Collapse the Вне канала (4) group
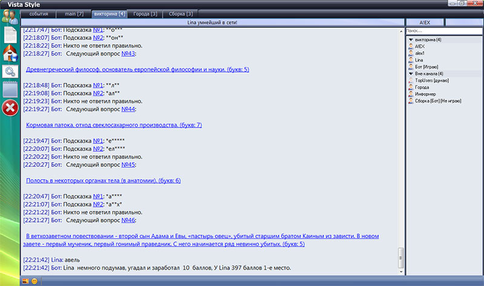This screenshot has width=484, height=286. click(x=410, y=74)
